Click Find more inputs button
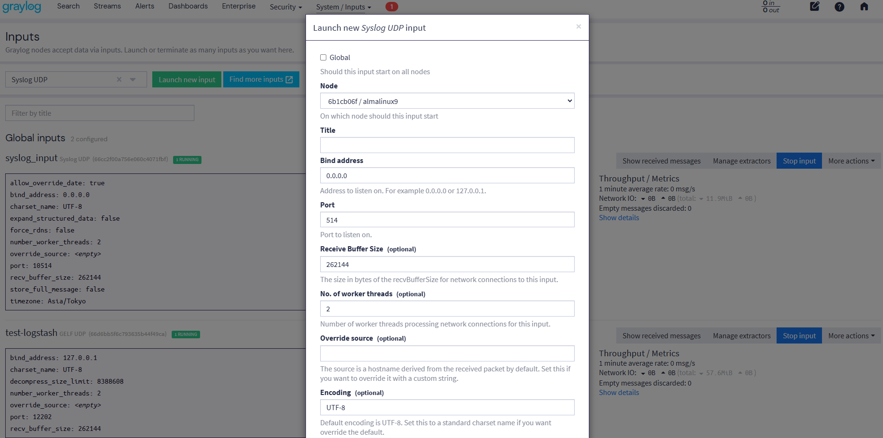Image resolution: width=883 pixels, height=438 pixels. coord(261,79)
